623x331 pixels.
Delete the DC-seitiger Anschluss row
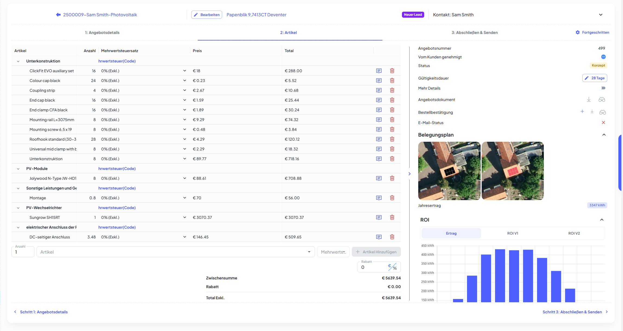pyautogui.click(x=392, y=237)
